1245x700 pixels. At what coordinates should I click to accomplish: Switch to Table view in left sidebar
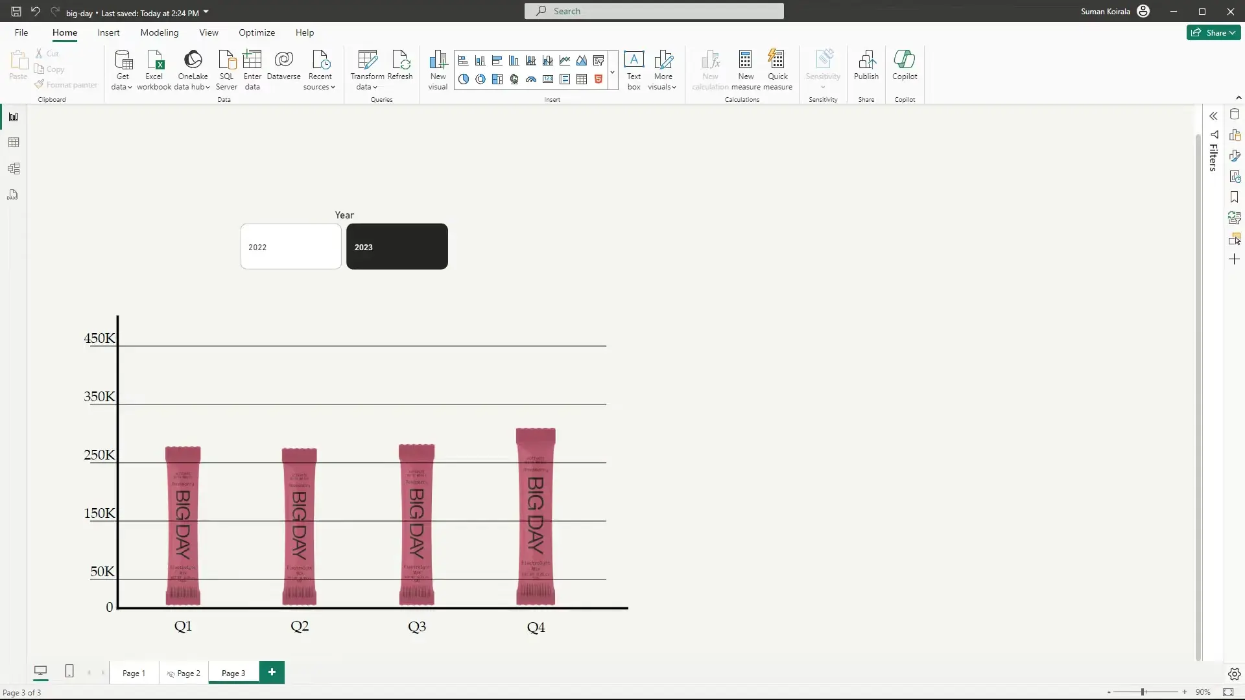[14, 143]
